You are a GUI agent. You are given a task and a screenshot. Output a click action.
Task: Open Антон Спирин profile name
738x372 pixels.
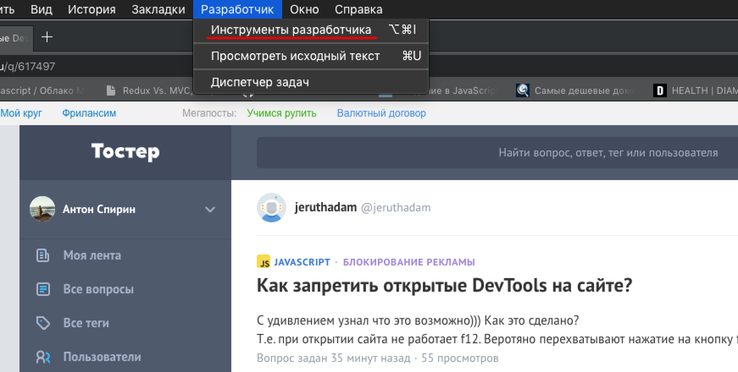point(99,209)
